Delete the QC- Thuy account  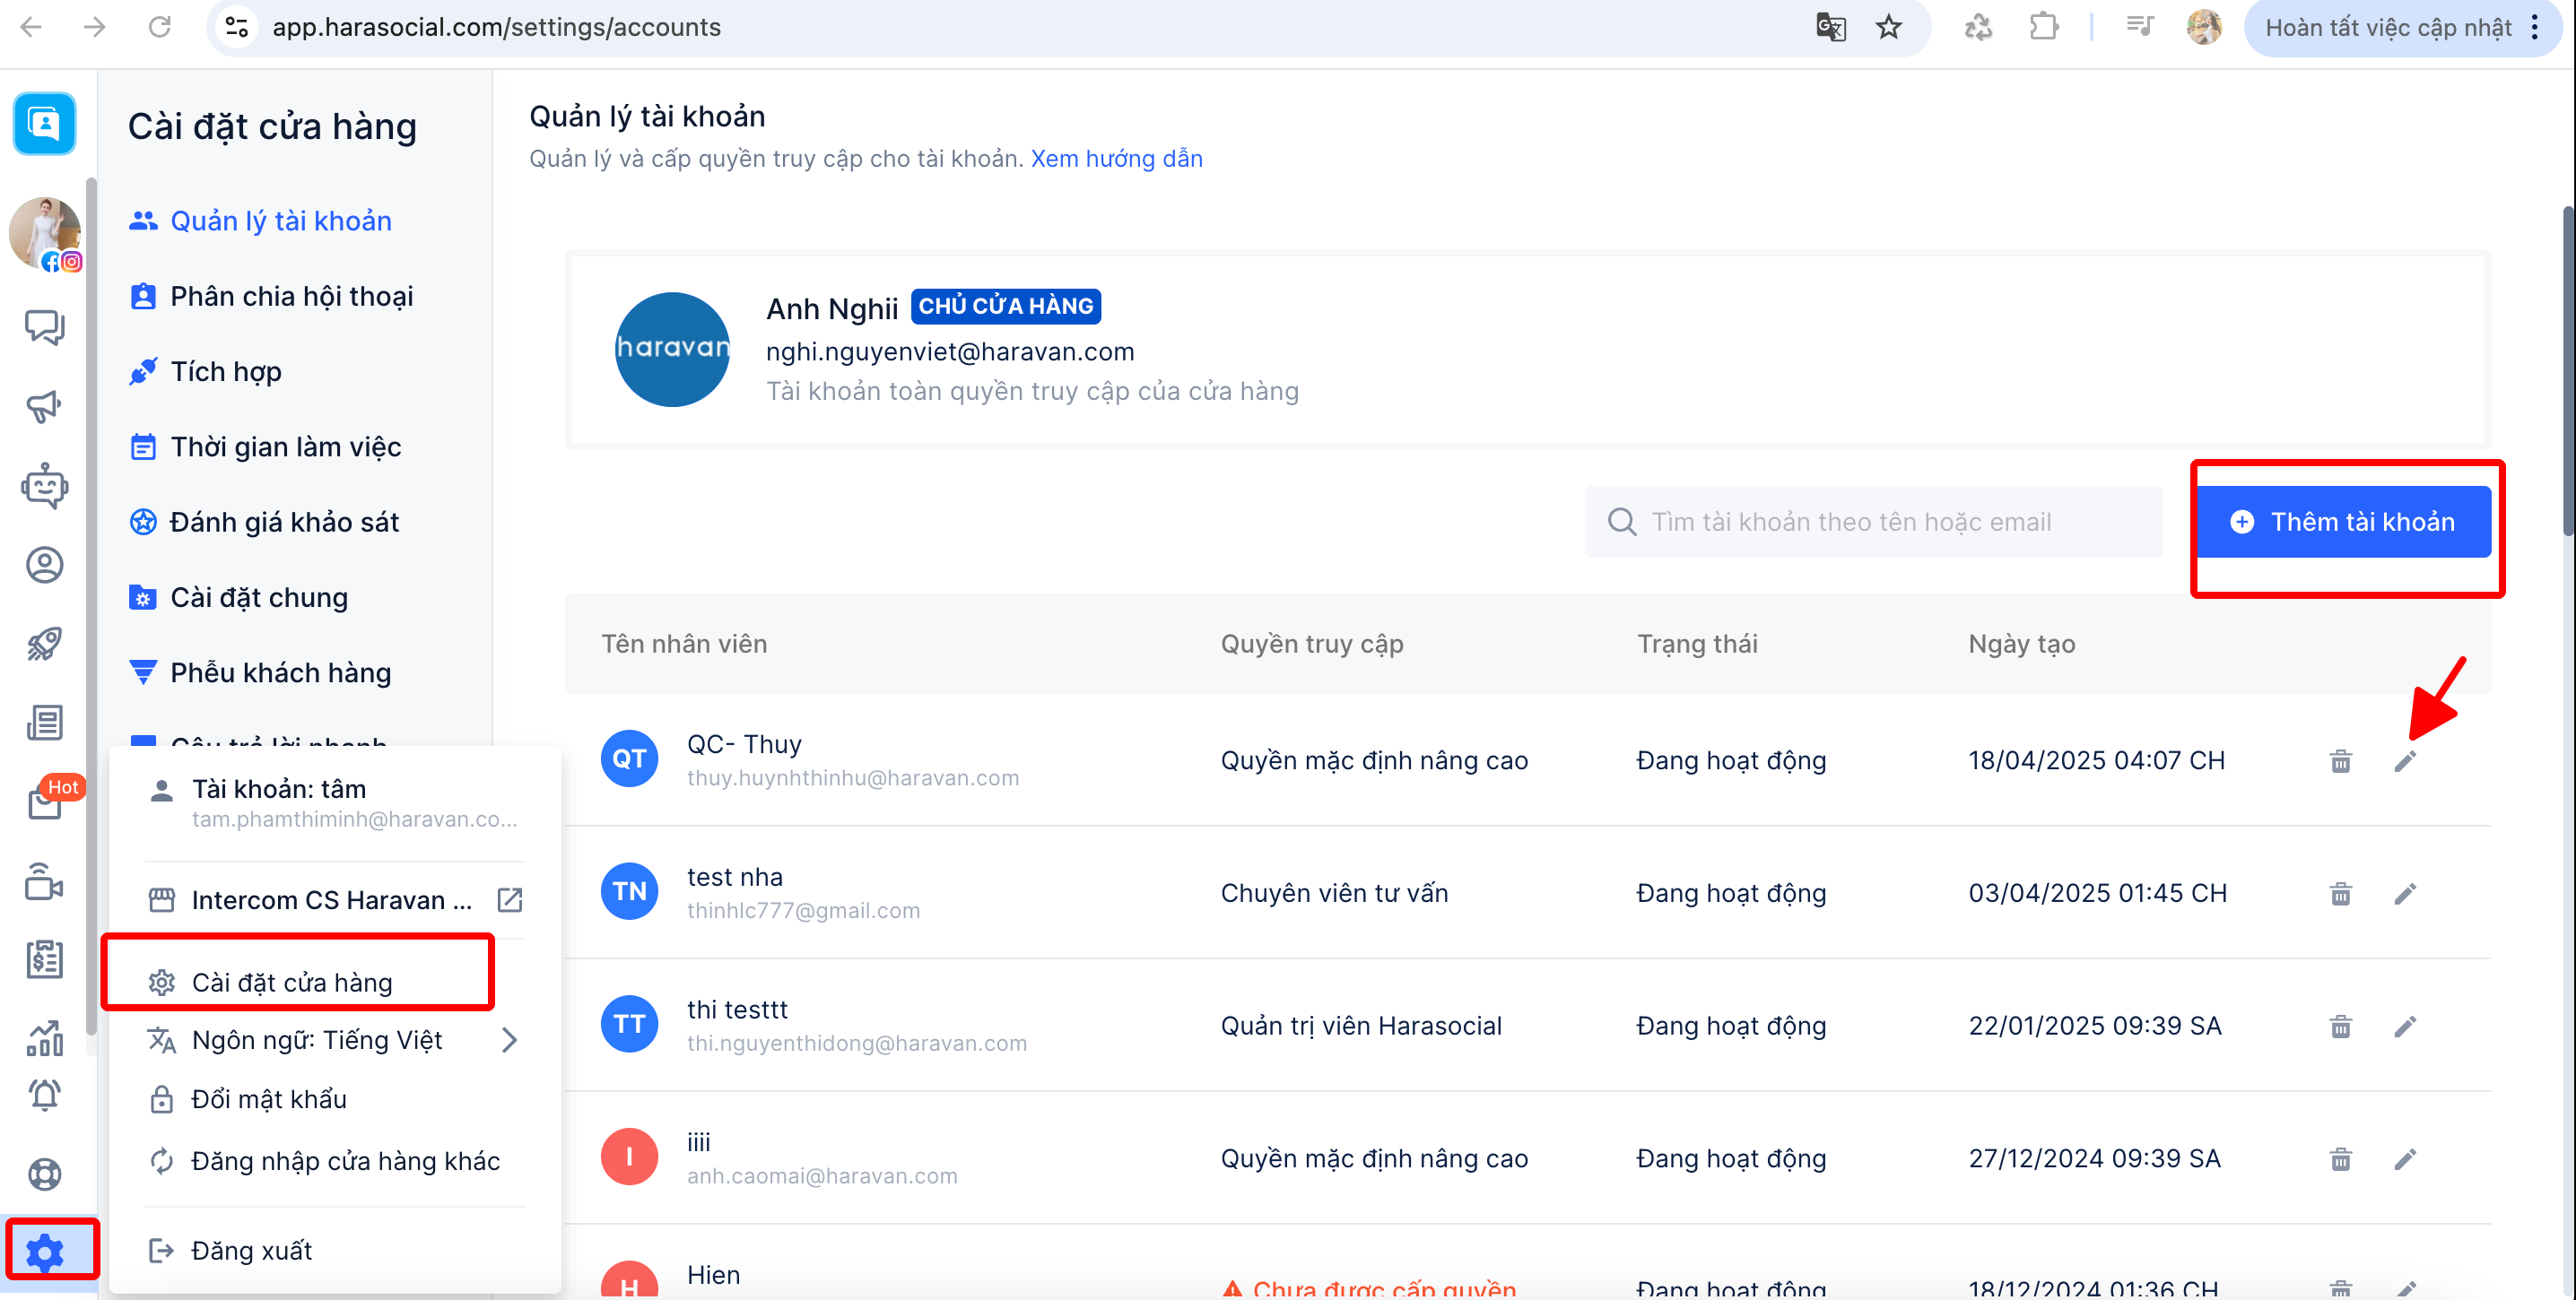2340,761
